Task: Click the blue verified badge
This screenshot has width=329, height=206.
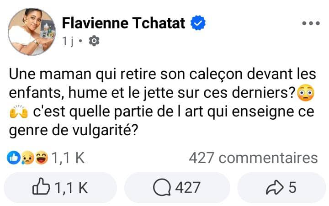Action: pos(197,22)
